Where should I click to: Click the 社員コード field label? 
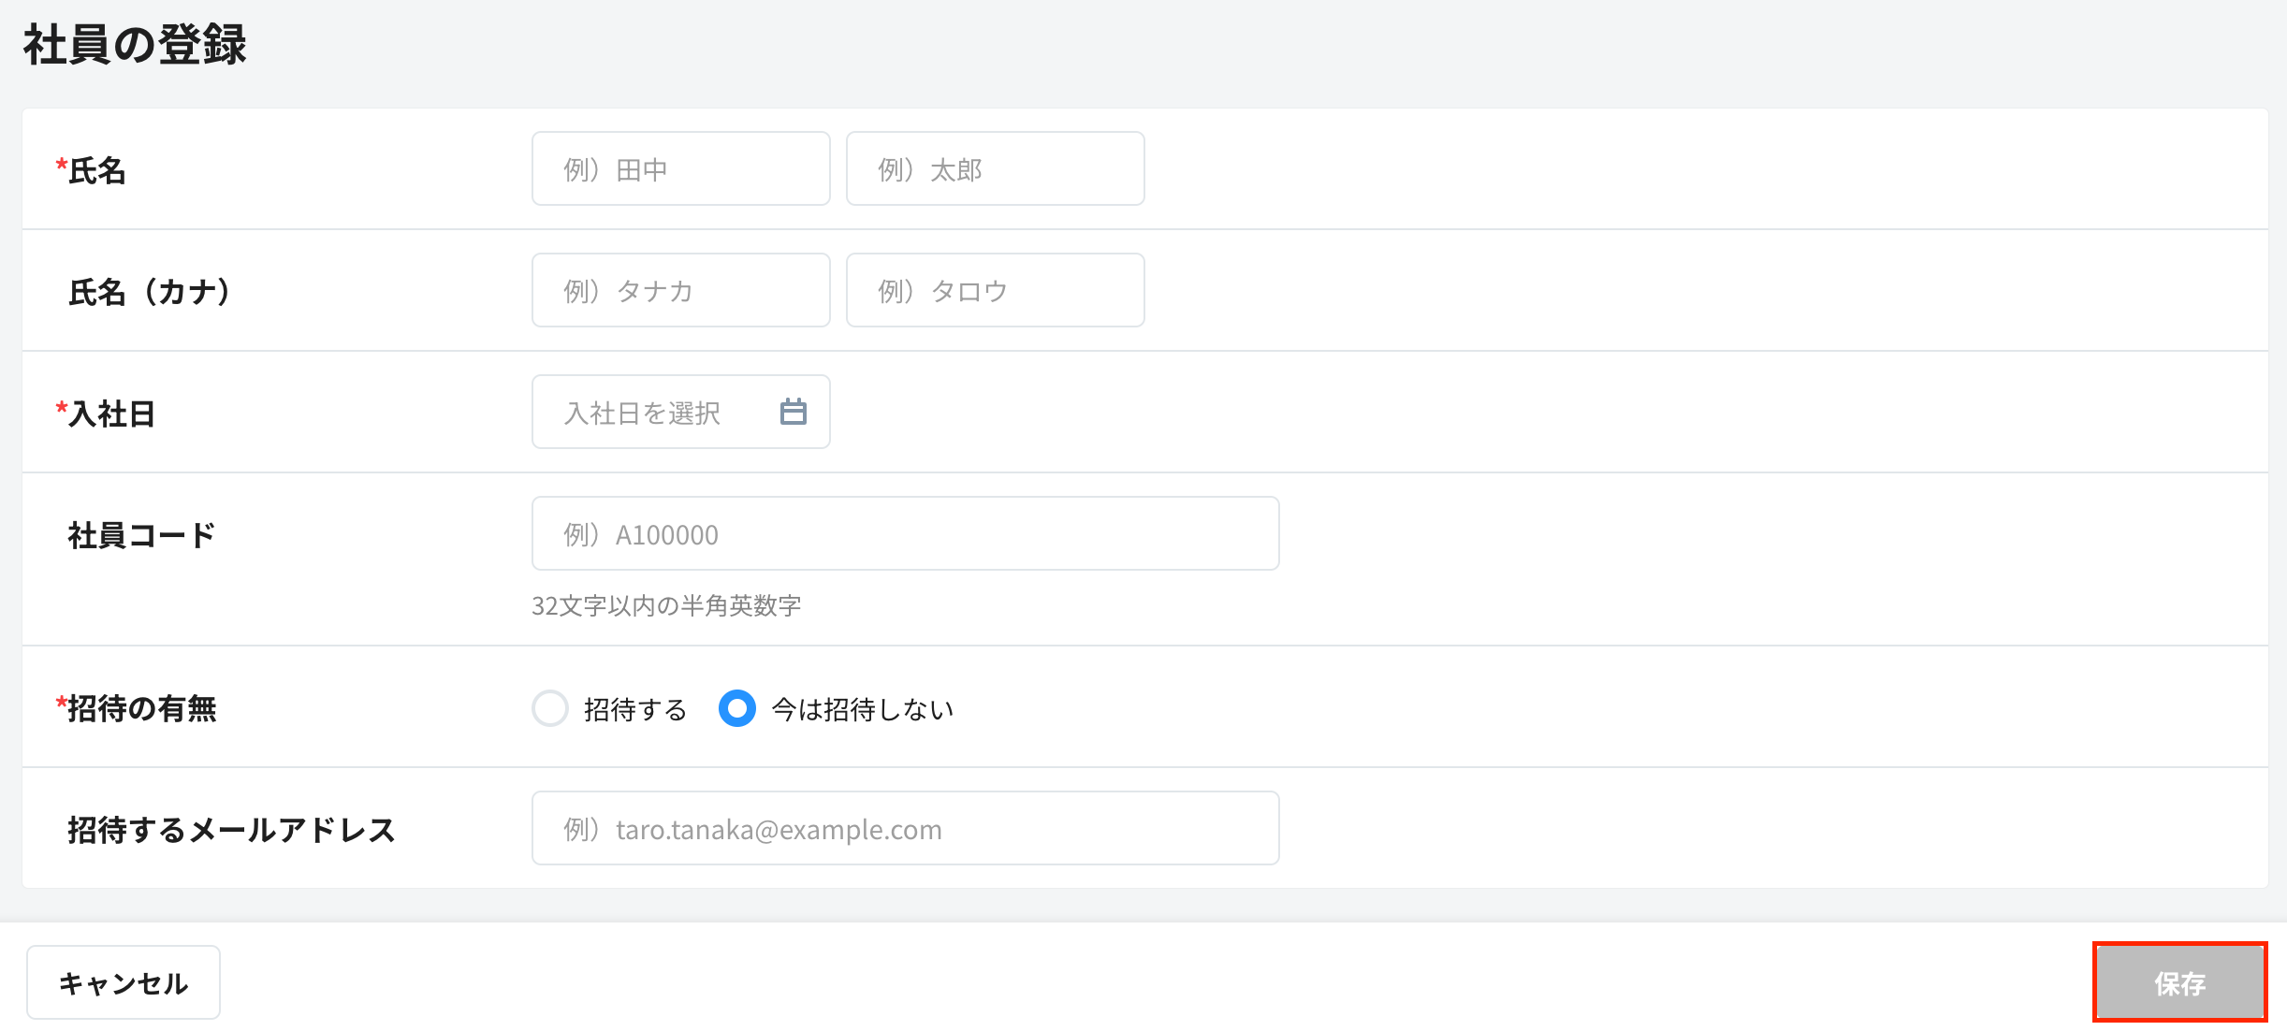tap(142, 535)
